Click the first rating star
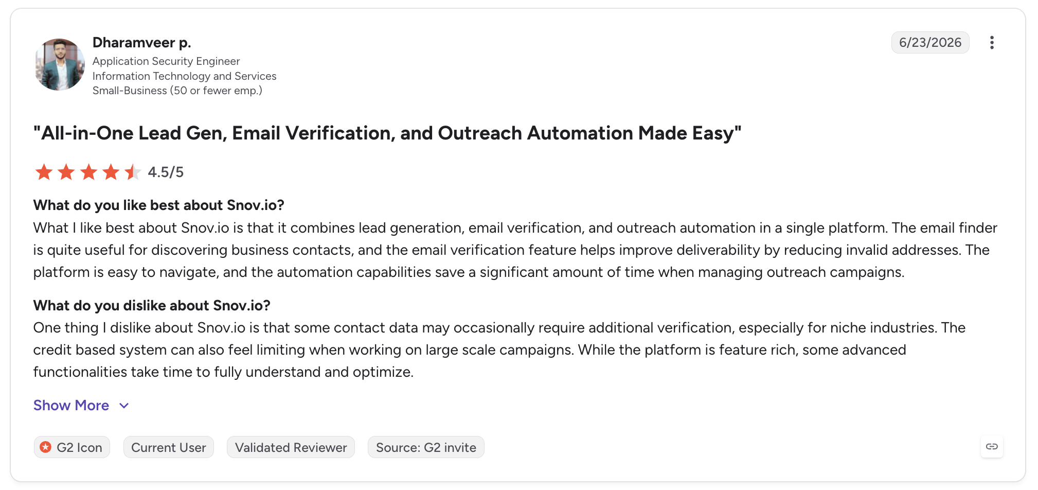This screenshot has width=1038, height=490. click(44, 172)
